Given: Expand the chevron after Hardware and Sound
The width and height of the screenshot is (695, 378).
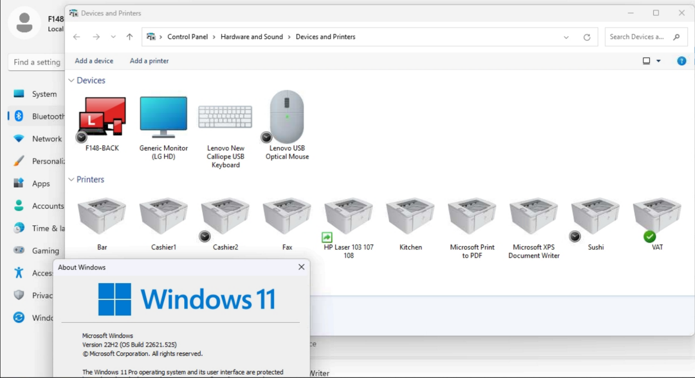Looking at the screenshot, I should pyautogui.click(x=289, y=37).
